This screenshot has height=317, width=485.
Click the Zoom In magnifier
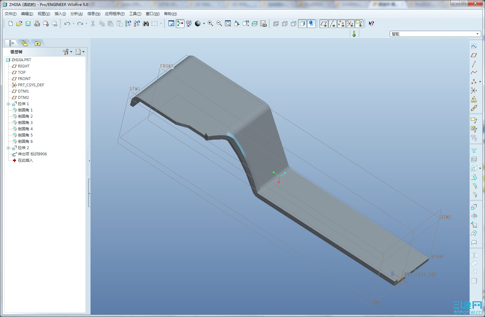point(211,24)
